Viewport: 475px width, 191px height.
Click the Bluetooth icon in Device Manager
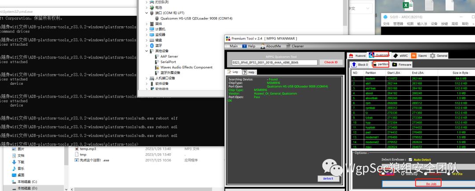(x=152, y=46)
